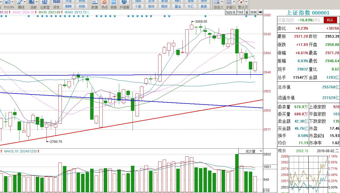Click the 委比 value +0.23%
The image size is (340, 193).
pyautogui.click(x=302, y=28)
